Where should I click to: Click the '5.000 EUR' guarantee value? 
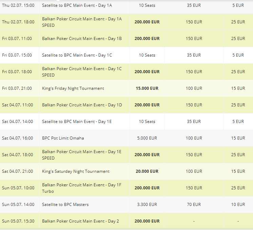point(147,138)
